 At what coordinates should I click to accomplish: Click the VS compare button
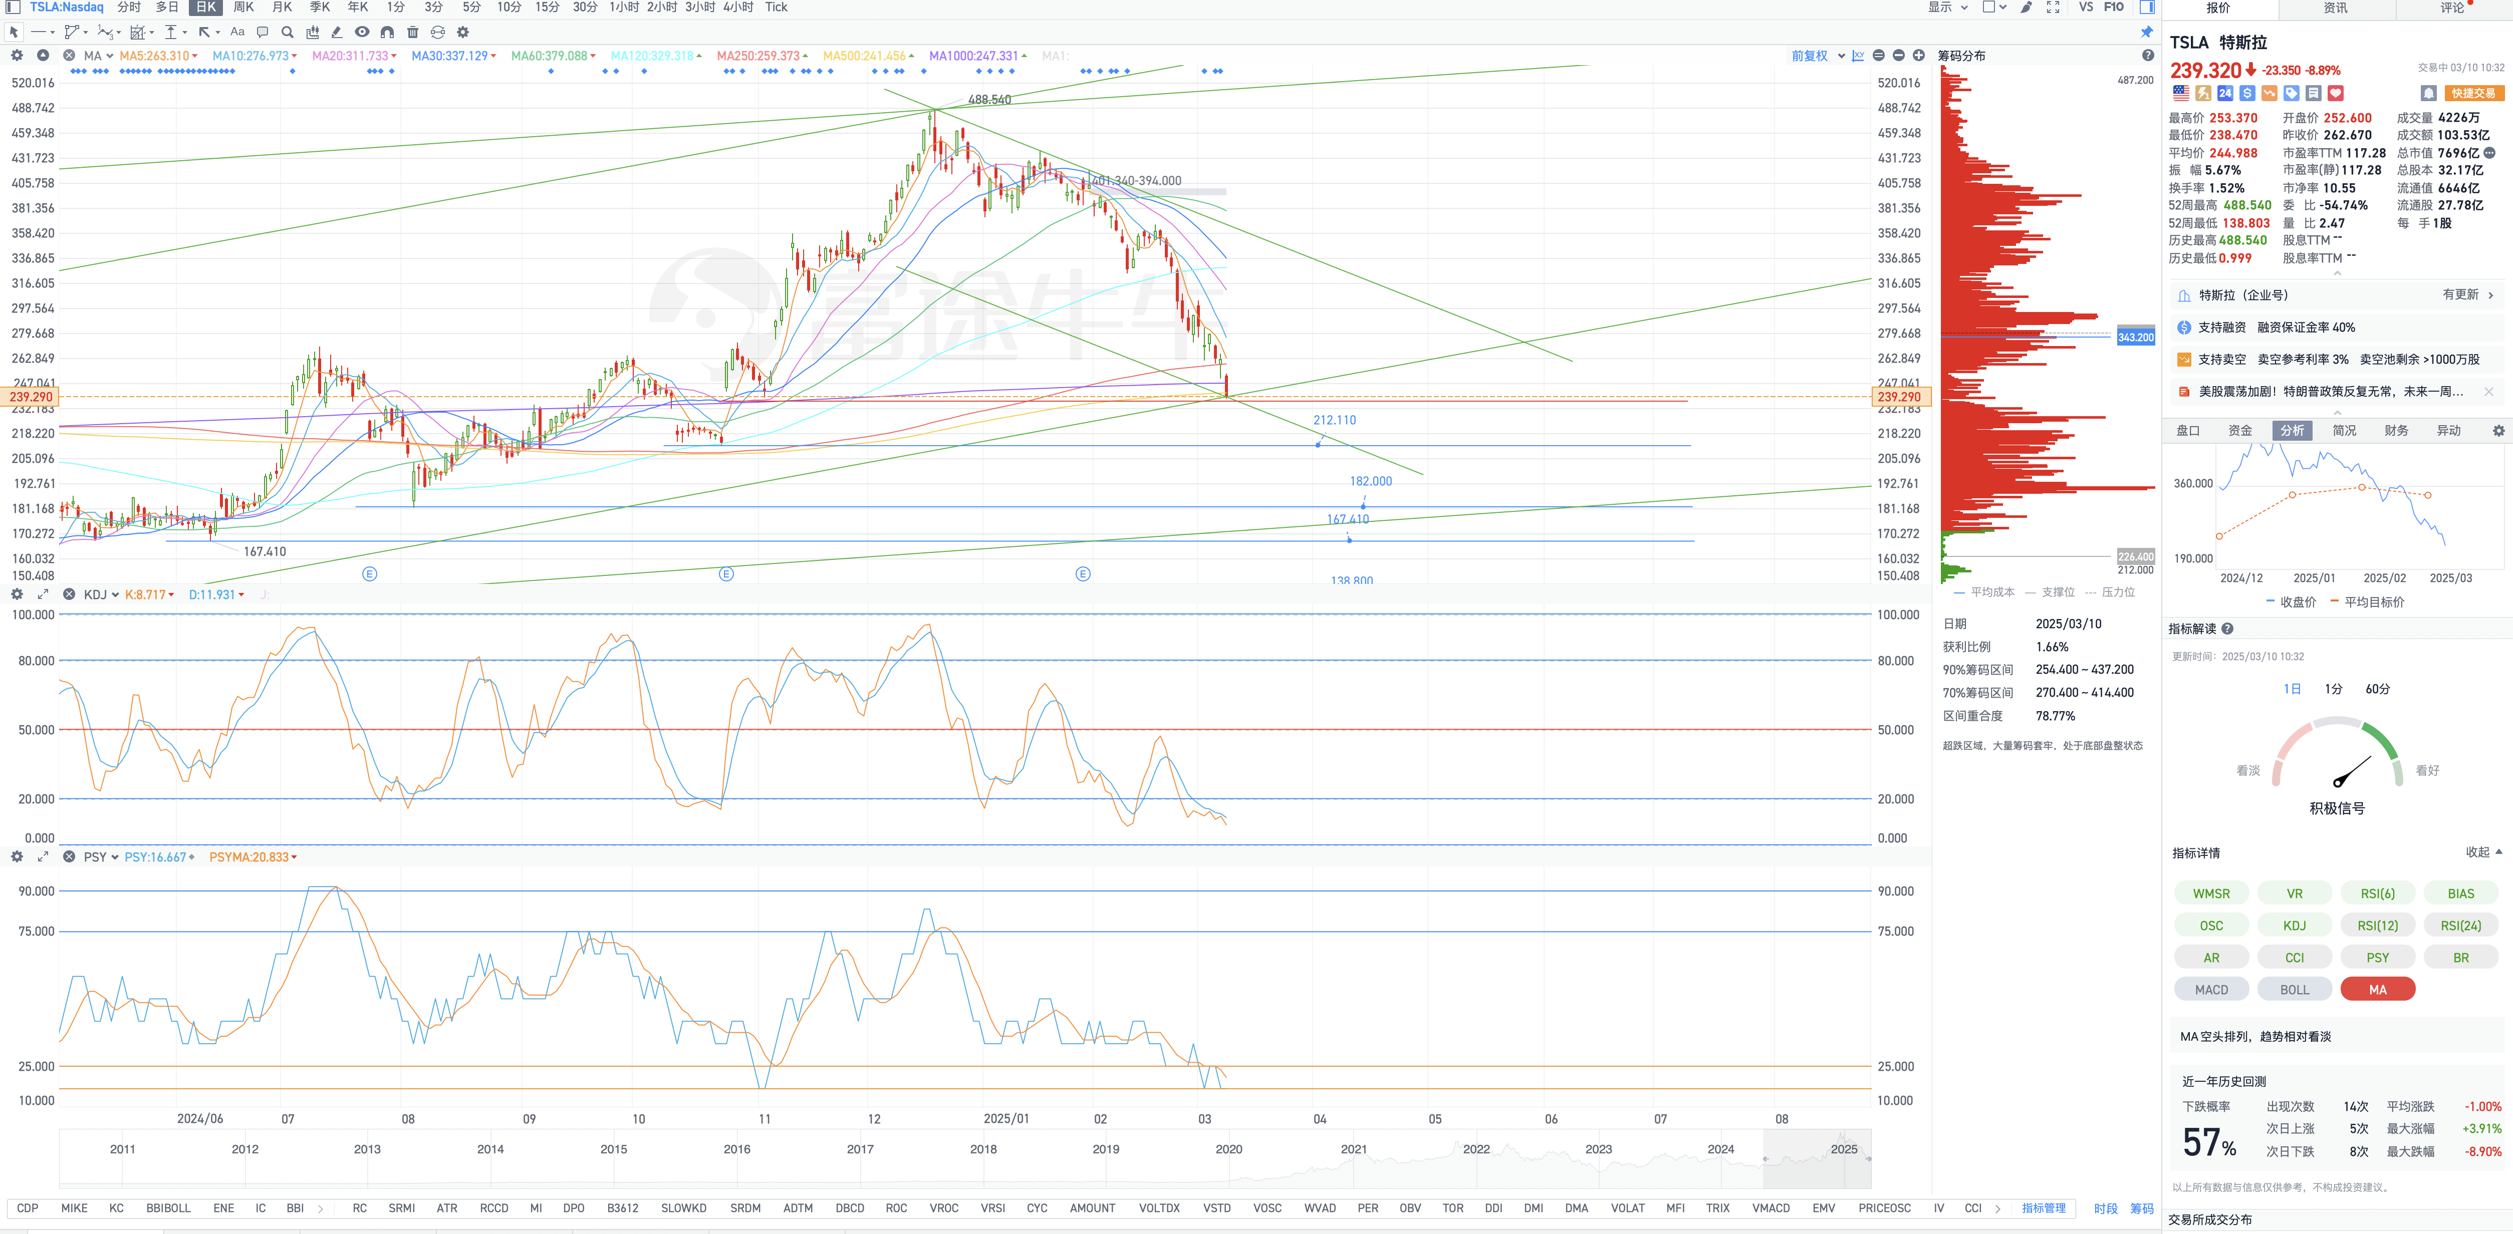point(2086,7)
